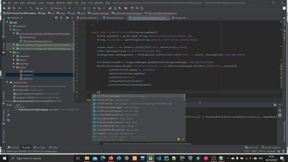The height and width of the screenshot is (162, 288).
Task: Click the Firefox taskbar icon
Action: [x=111, y=158]
